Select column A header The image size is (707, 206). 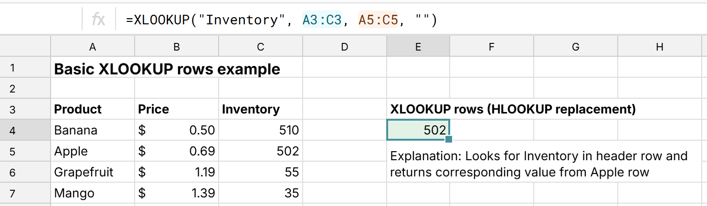click(93, 47)
